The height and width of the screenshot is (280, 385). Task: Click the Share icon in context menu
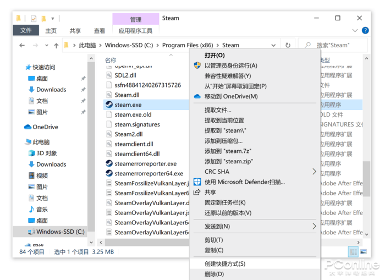(x=197, y=192)
